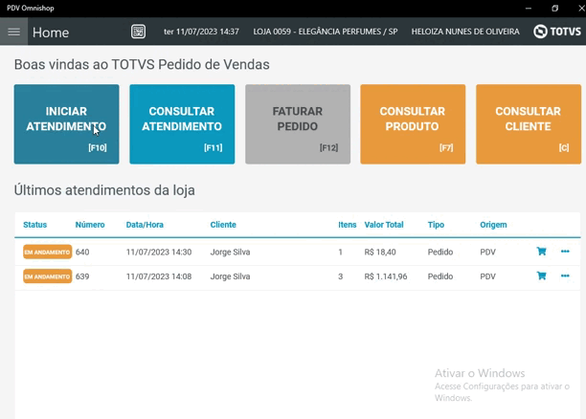Click date 11/07/2023 14:08
This screenshot has height=419, width=586.
159,276
